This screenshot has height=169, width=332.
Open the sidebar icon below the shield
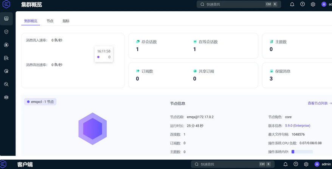6,45
